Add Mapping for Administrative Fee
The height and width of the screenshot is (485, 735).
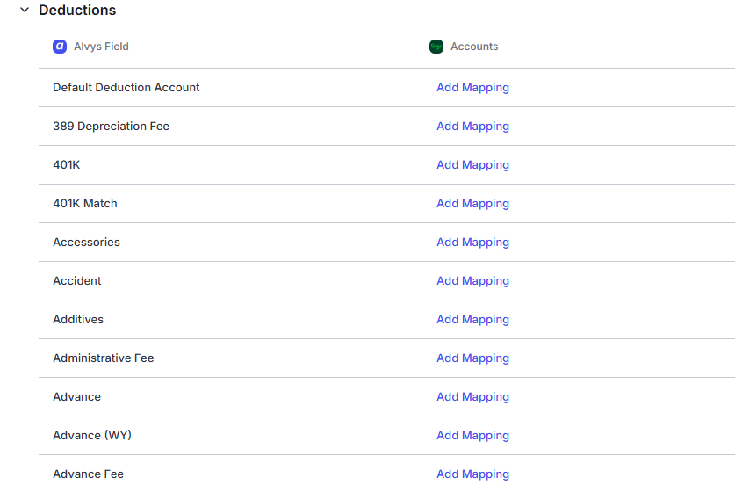tap(472, 358)
